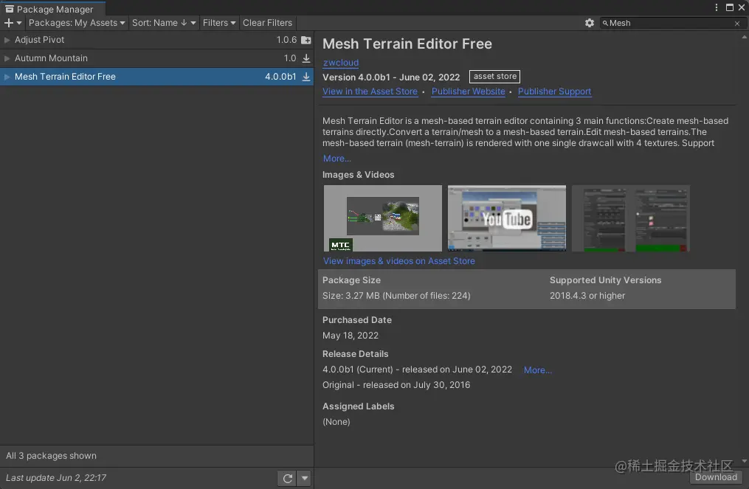Open the Packages: My Assets dropdown
The image size is (749, 489).
point(77,23)
